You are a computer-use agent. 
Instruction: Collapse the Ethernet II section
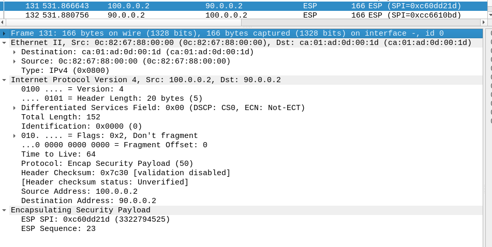(x=4, y=43)
